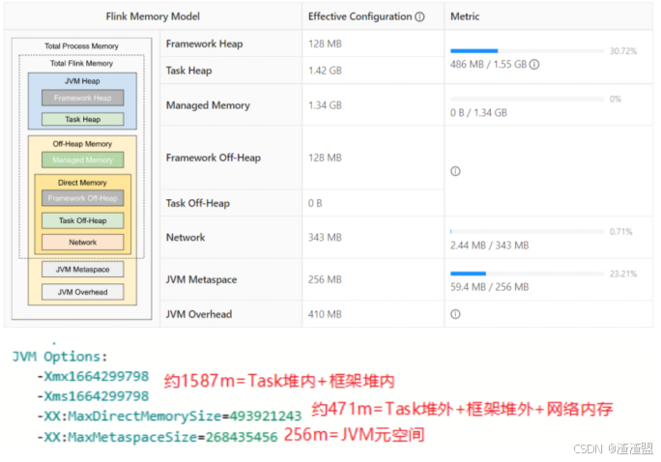This screenshot has height=462, width=661.
Task: Click the Network box in the memory diagram
Action: tap(83, 243)
